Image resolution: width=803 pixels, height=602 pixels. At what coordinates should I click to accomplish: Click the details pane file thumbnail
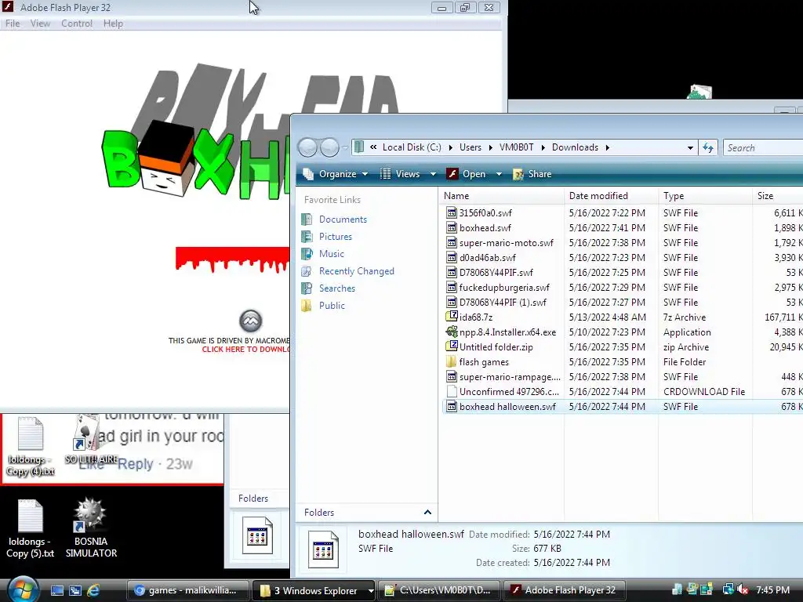click(x=323, y=549)
